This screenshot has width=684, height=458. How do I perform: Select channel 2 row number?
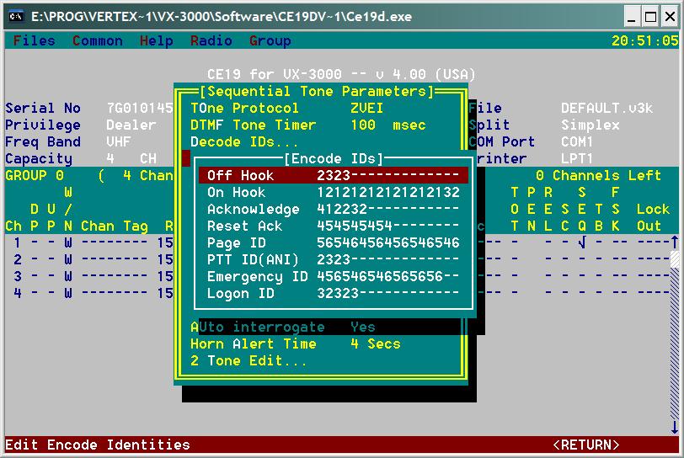17,259
